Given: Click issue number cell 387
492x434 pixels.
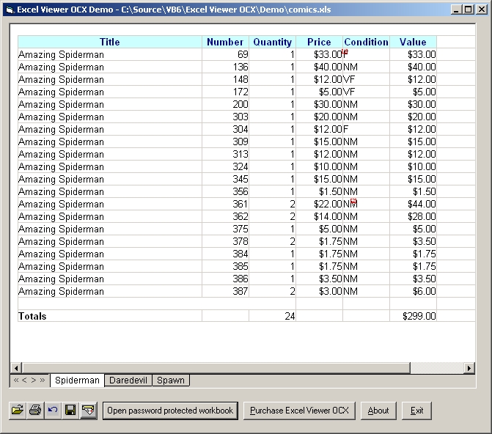Looking at the screenshot, I should pos(225,291).
